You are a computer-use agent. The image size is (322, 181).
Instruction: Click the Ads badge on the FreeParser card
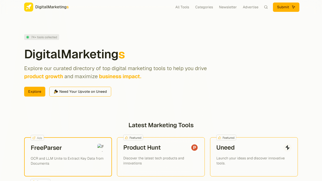point(37,138)
